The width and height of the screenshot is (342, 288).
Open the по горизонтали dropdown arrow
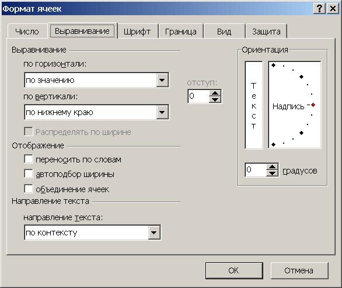(x=162, y=80)
